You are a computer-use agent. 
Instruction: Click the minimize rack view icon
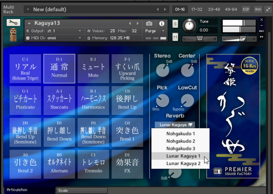(x=267, y=9)
